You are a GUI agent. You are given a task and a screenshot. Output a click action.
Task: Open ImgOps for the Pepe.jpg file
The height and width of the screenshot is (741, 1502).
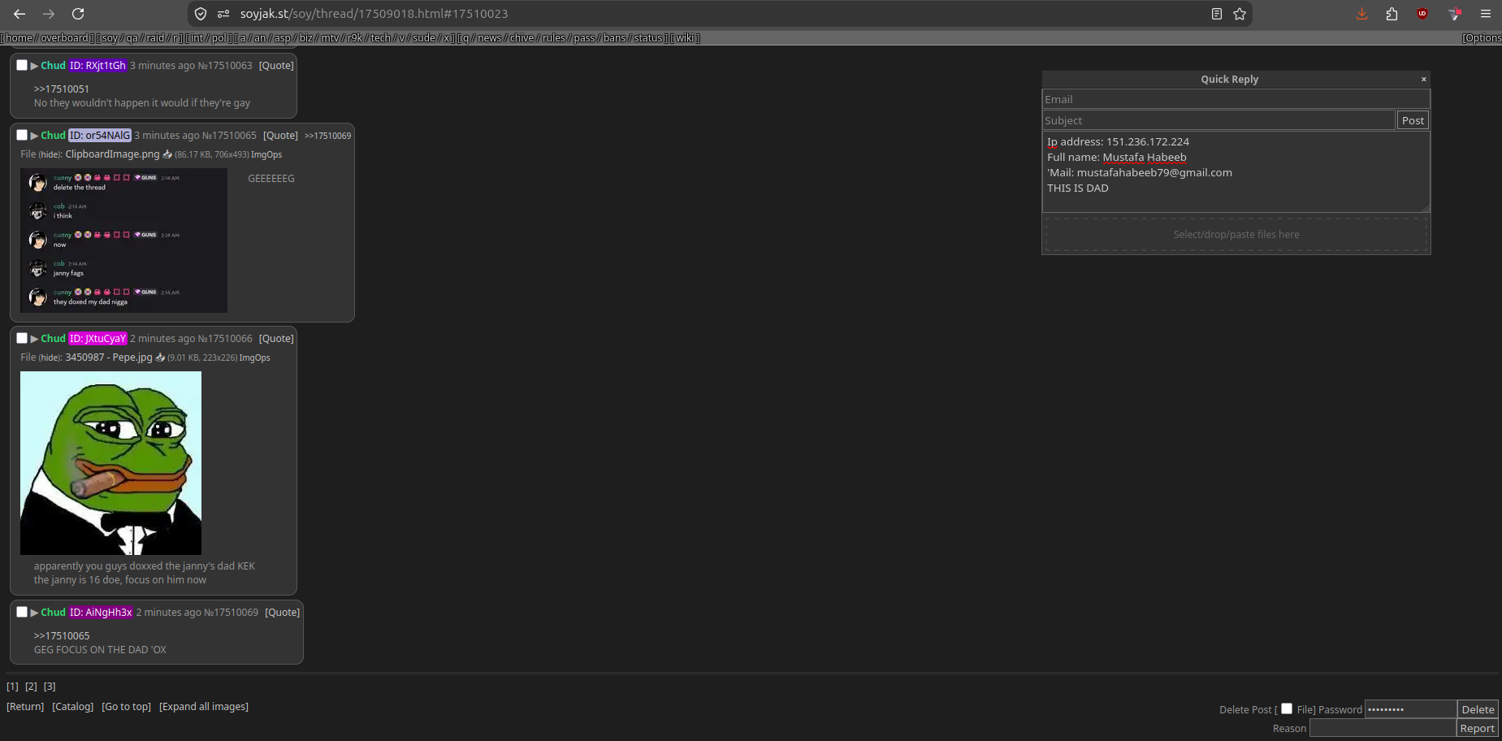pos(255,357)
